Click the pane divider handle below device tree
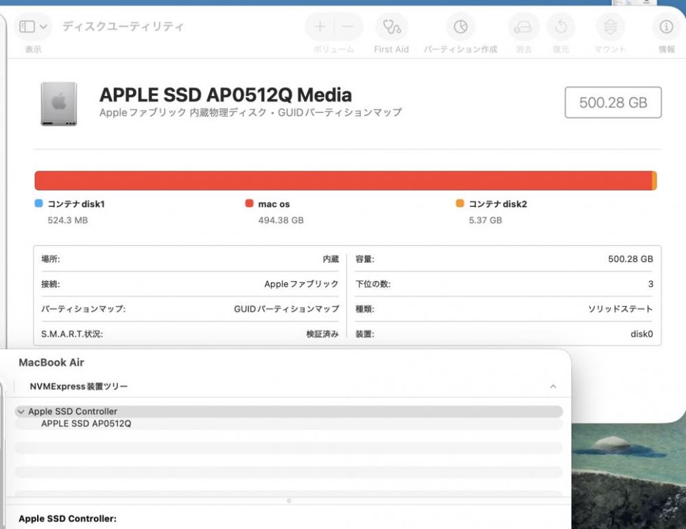 click(288, 501)
